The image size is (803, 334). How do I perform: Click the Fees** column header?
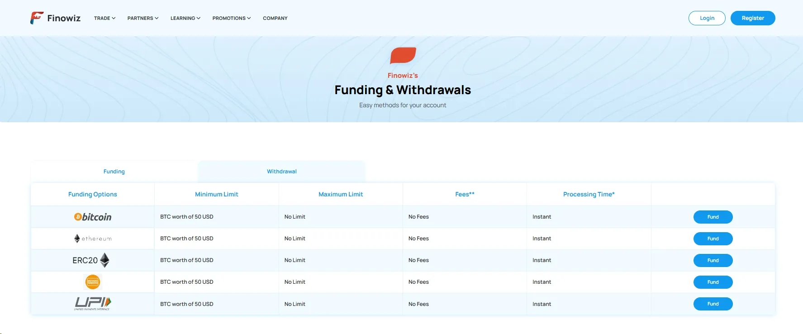tap(465, 194)
